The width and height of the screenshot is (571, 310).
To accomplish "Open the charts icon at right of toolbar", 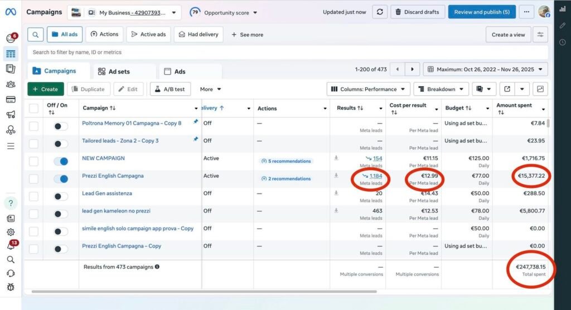I will (540, 89).
